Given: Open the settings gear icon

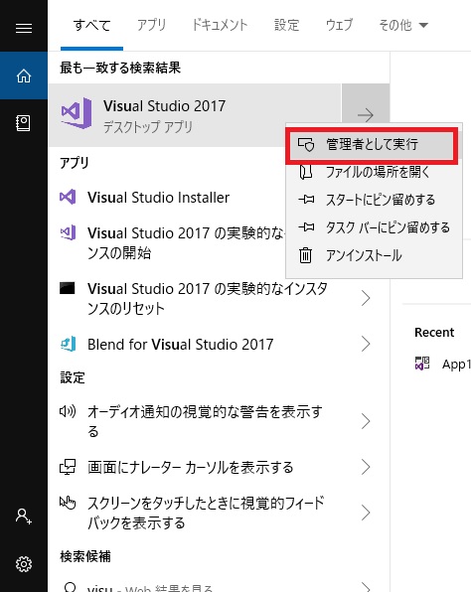Looking at the screenshot, I should click(24, 564).
